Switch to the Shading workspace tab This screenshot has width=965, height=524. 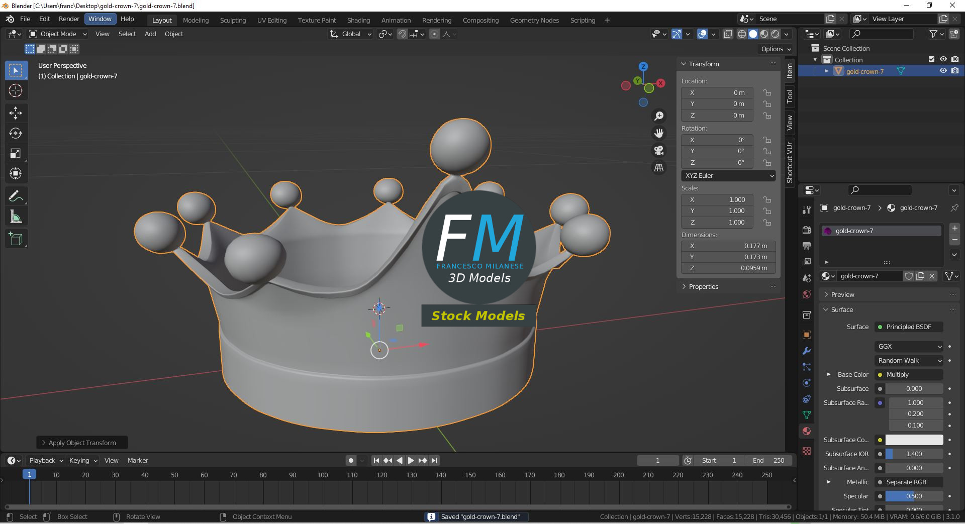click(358, 20)
